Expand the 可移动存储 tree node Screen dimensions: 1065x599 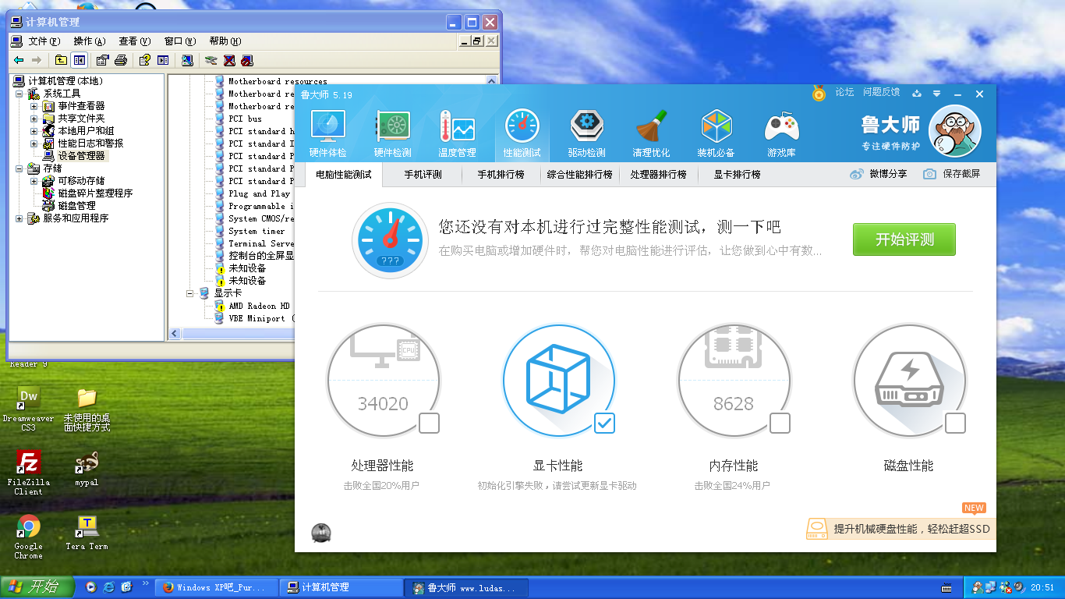pos(34,181)
